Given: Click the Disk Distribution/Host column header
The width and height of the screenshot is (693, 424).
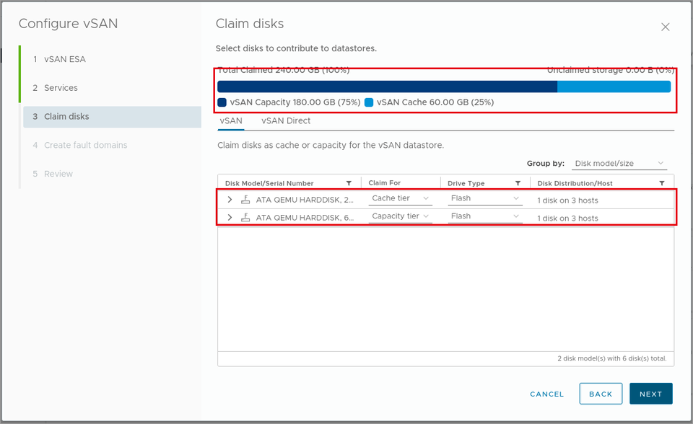Looking at the screenshot, I should (x=575, y=183).
